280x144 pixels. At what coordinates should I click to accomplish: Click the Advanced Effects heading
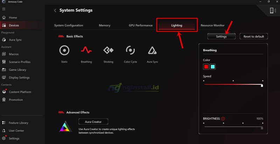78,112
